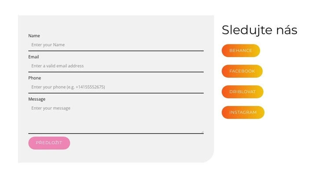330x178 pixels.
Task: Click the 'Name' field label
Action: (x=34, y=36)
